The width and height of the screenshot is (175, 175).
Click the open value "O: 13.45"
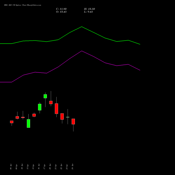pos(61,12)
